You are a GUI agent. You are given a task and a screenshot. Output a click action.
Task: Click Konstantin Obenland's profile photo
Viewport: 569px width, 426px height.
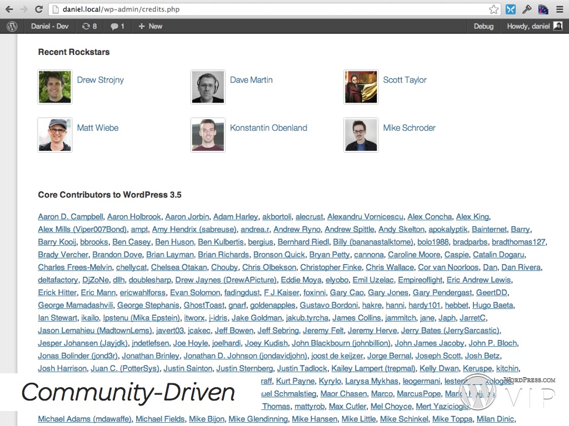(208, 135)
